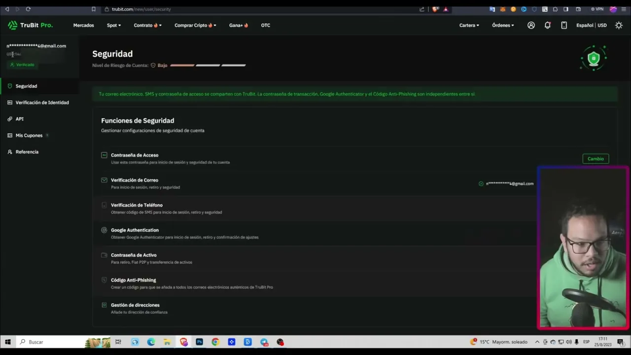Open the Windows Start menu
The height and width of the screenshot is (355, 631).
(x=8, y=342)
